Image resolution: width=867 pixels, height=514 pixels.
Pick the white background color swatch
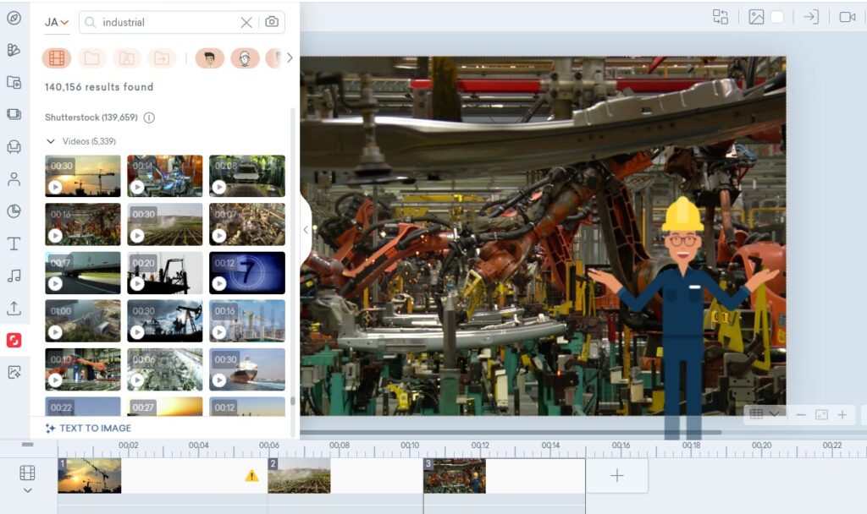[x=776, y=17]
